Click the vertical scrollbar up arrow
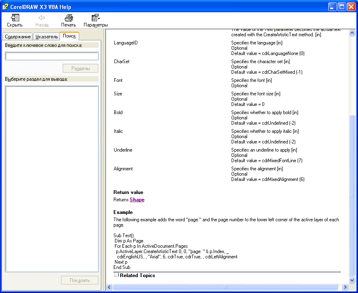The image size is (358, 293). click(x=352, y=33)
